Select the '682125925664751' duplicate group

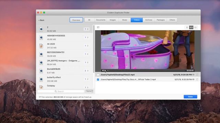pos(64,54)
